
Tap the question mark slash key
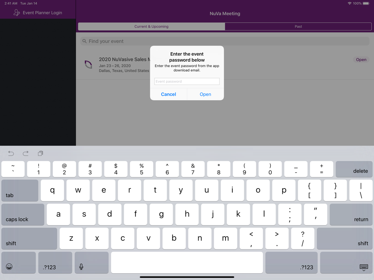click(x=303, y=239)
